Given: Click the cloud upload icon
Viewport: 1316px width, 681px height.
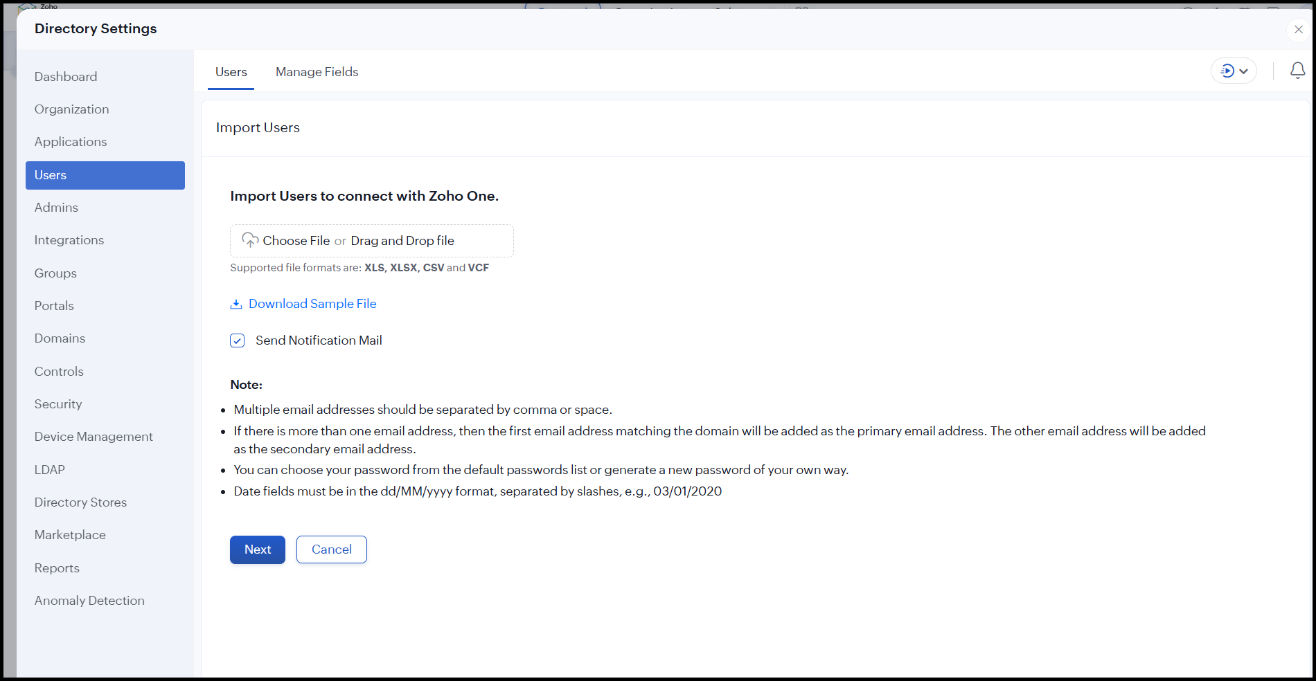Looking at the screenshot, I should click(x=249, y=240).
